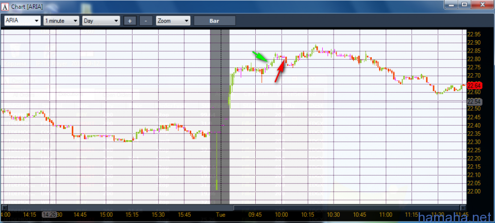Expand the Zoom dropdown menu

point(173,21)
